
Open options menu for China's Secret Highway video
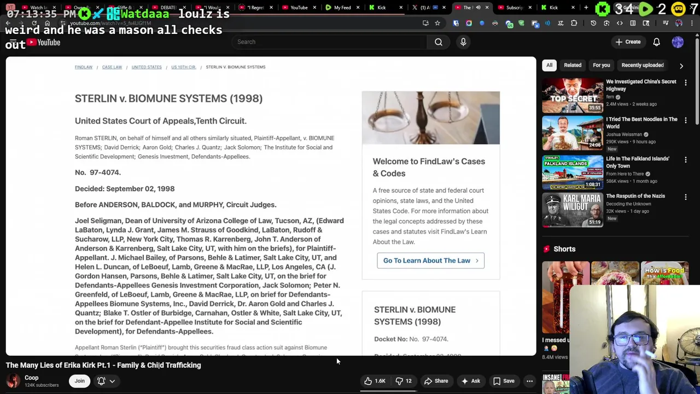pyautogui.click(x=686, y=83)
